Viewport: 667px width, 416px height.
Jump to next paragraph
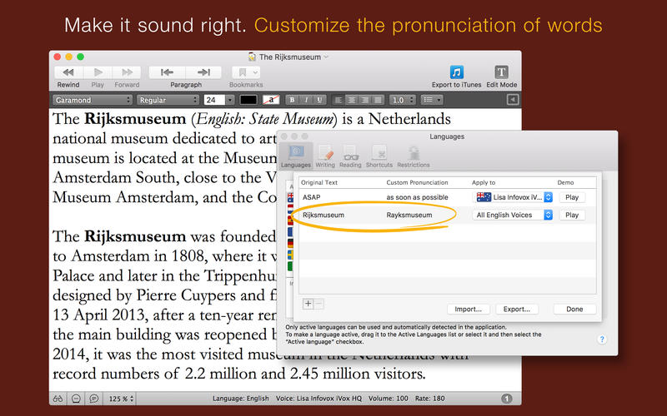pyautogui.click(x=203, y=72)
